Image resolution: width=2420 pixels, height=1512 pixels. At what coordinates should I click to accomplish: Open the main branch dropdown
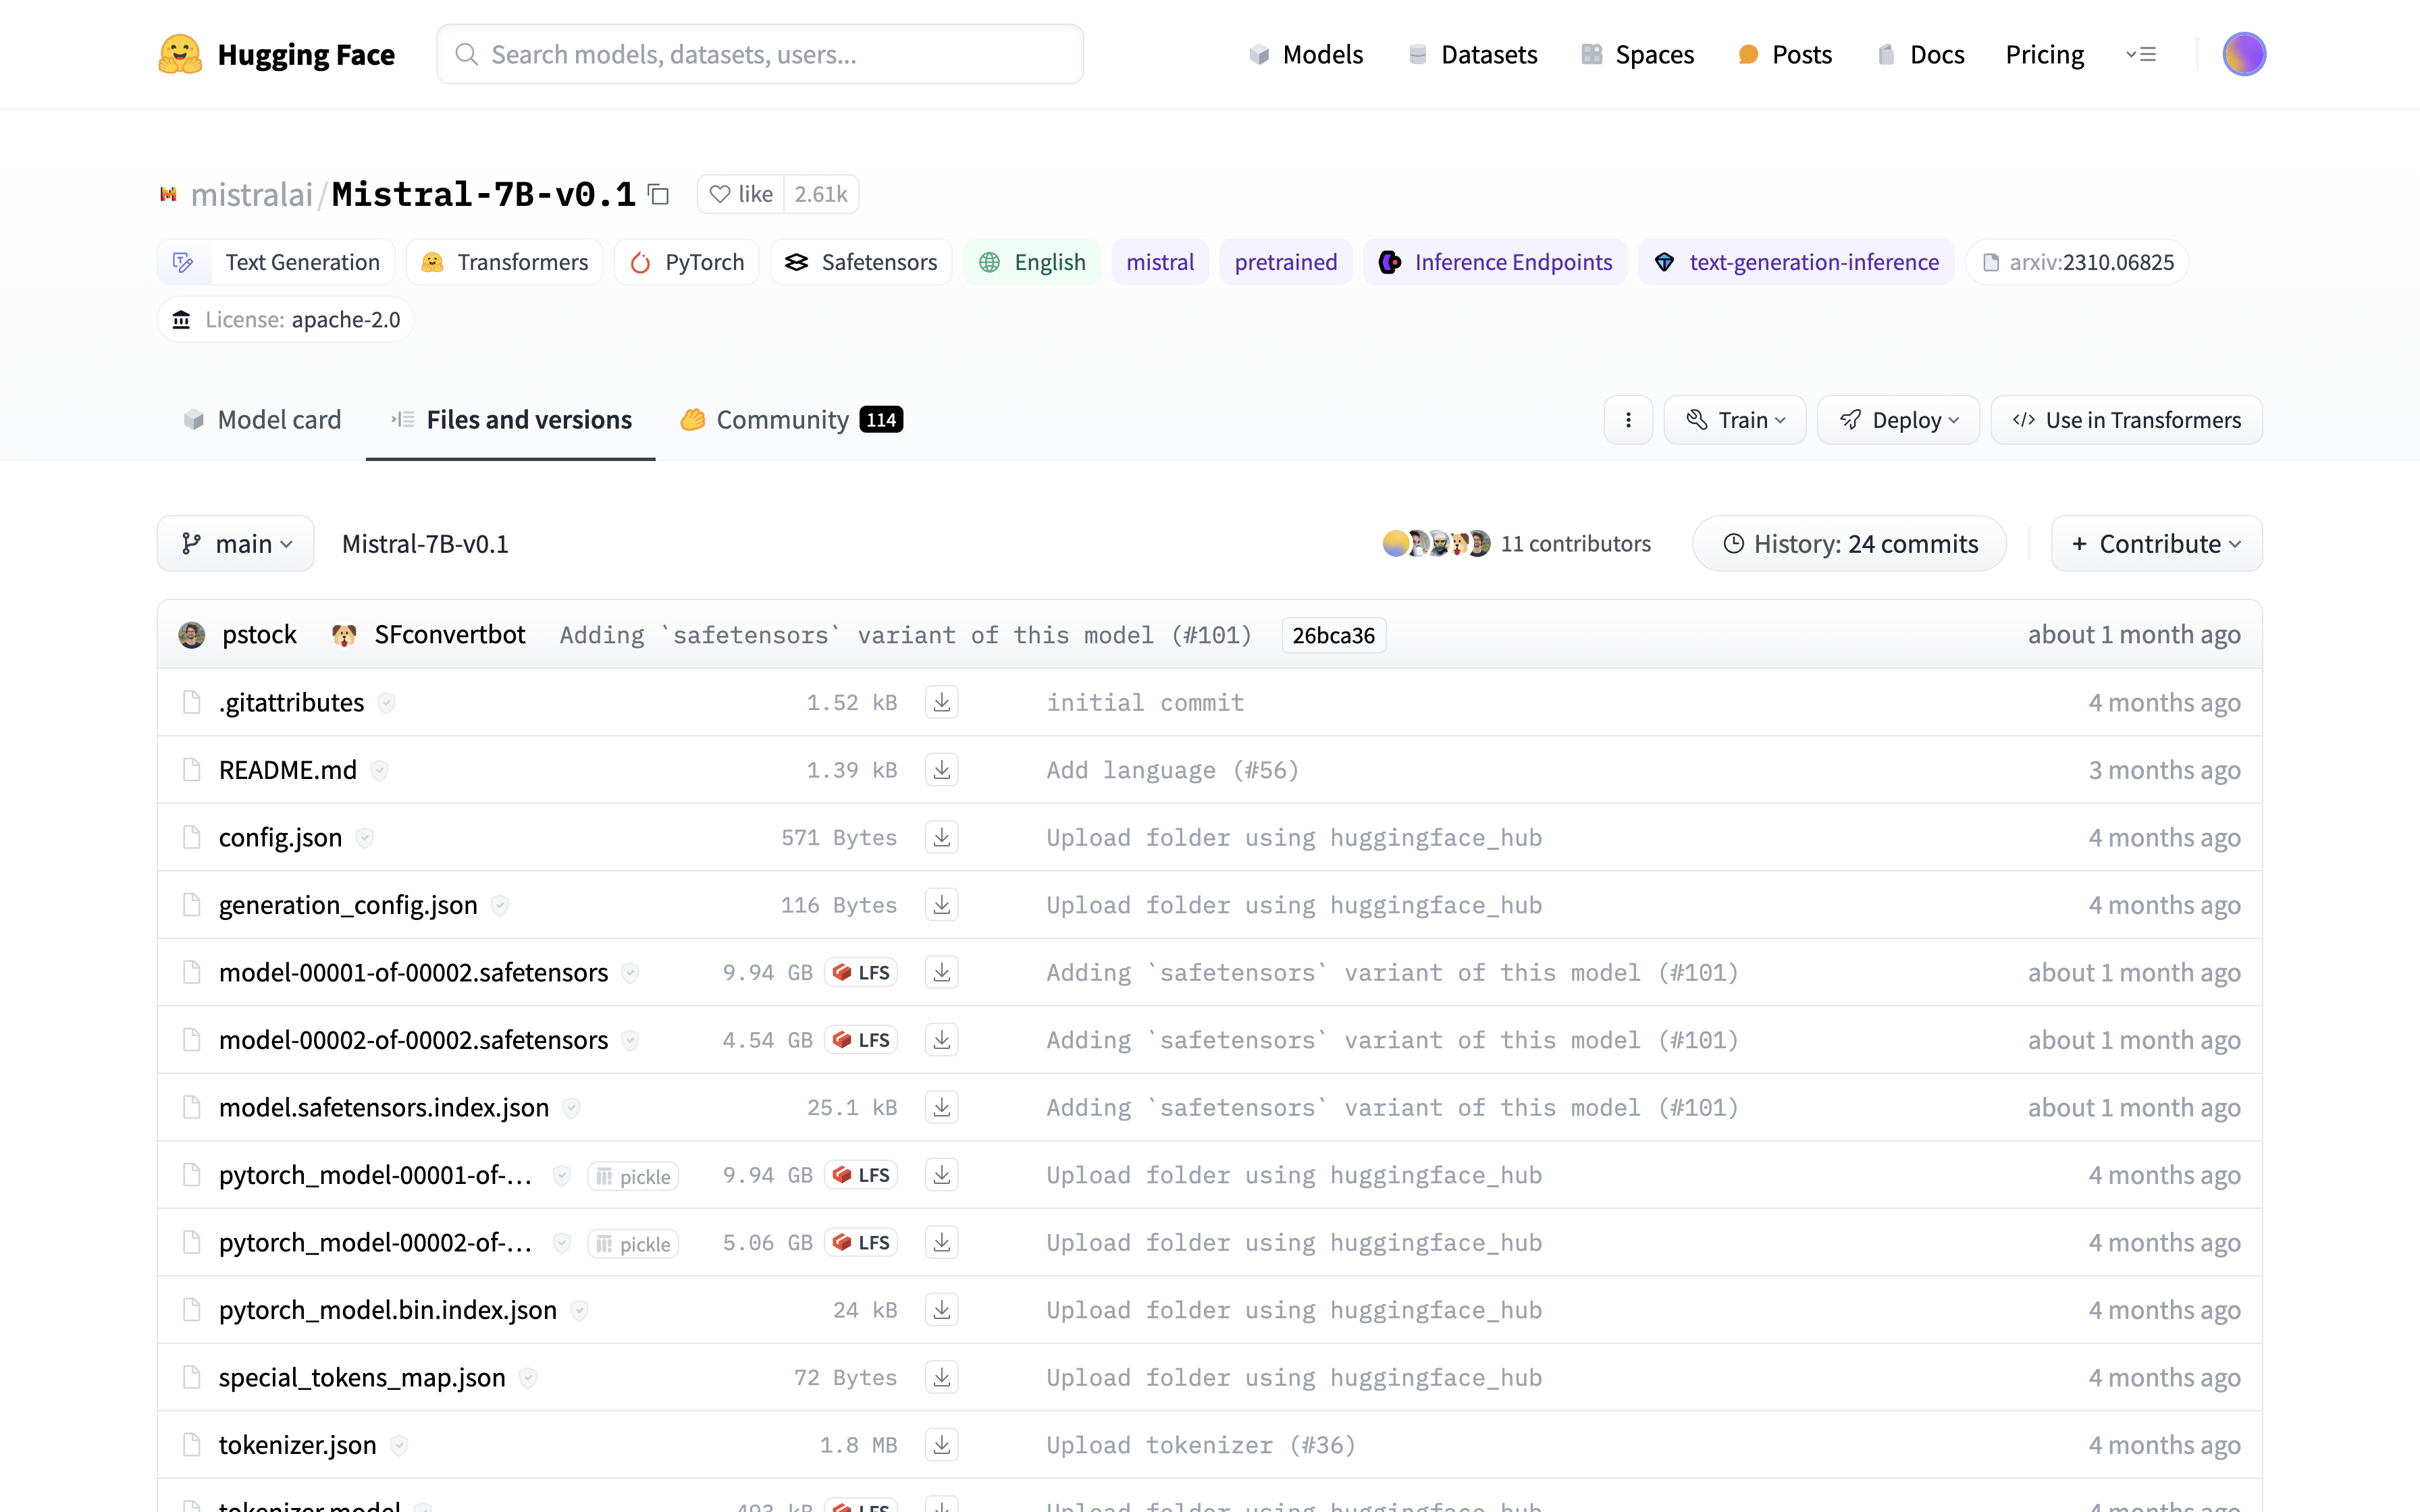pyautogui.click(x=236, y=543)
